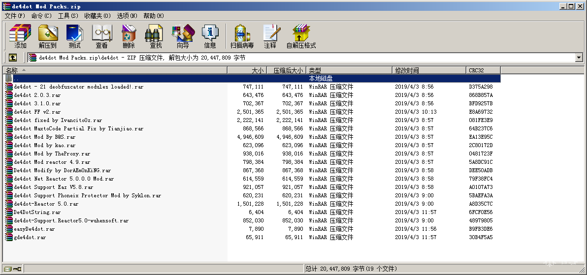Click modified time 2019/4/3 10:13

pyautogui.click(x=416, y=112)
